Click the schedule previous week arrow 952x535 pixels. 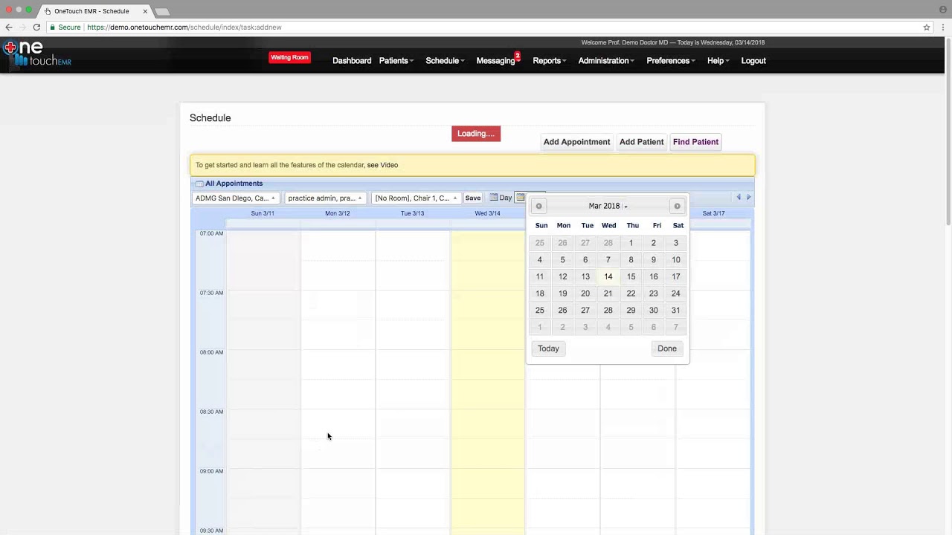tap(739, 198)
